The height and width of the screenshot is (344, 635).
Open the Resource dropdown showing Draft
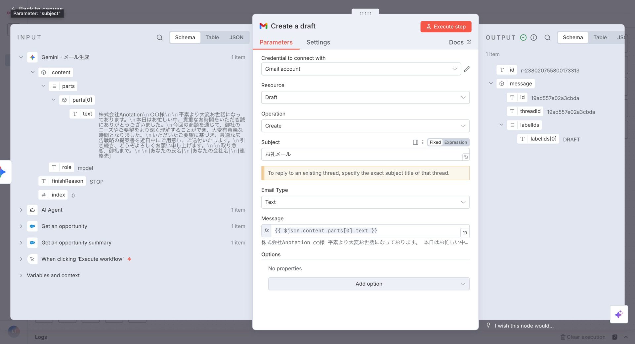365,97
